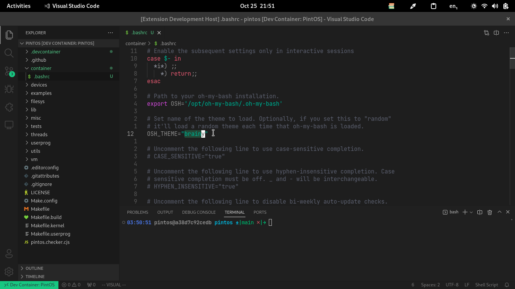
Task: Expand the devices folder
Action: point(69,85)
